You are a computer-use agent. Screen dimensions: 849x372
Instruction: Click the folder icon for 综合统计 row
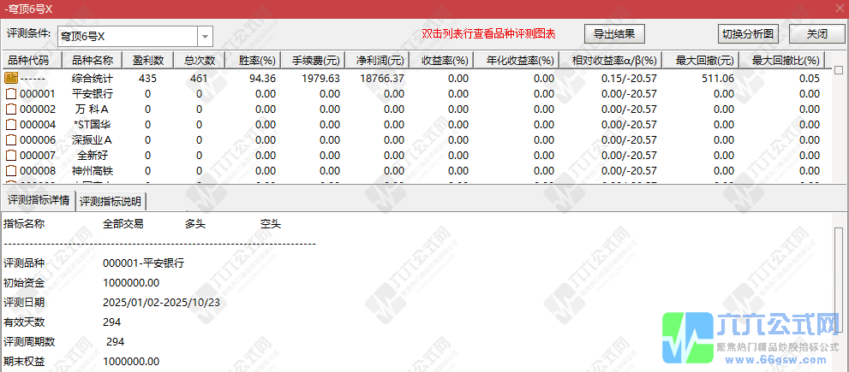click(x=11, y=78)
